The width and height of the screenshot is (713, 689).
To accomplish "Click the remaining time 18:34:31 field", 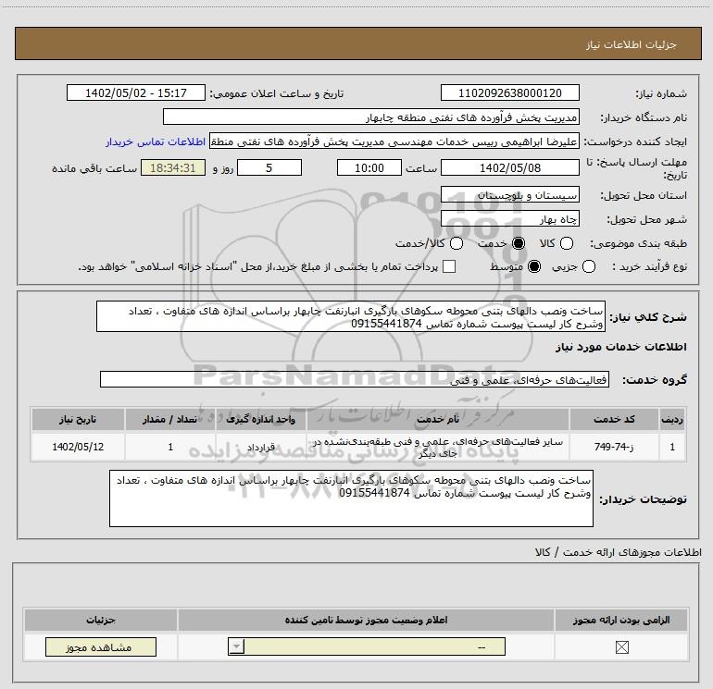I will click(173, 168).
